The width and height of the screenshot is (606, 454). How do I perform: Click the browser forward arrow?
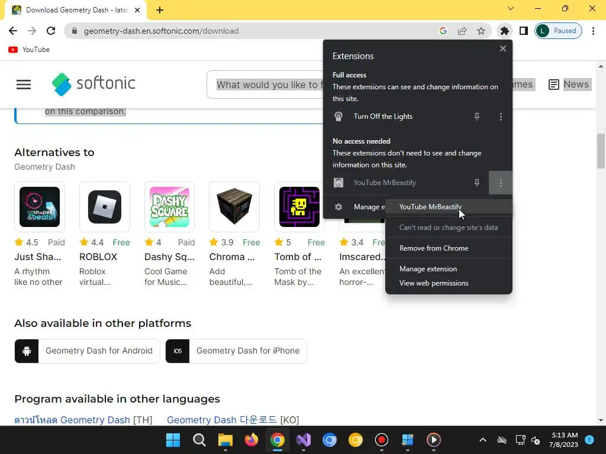click(32, 31)
